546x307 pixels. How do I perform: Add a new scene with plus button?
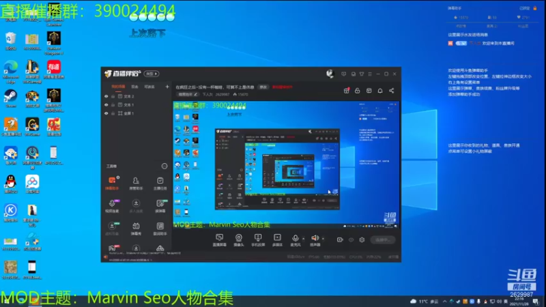167,87
